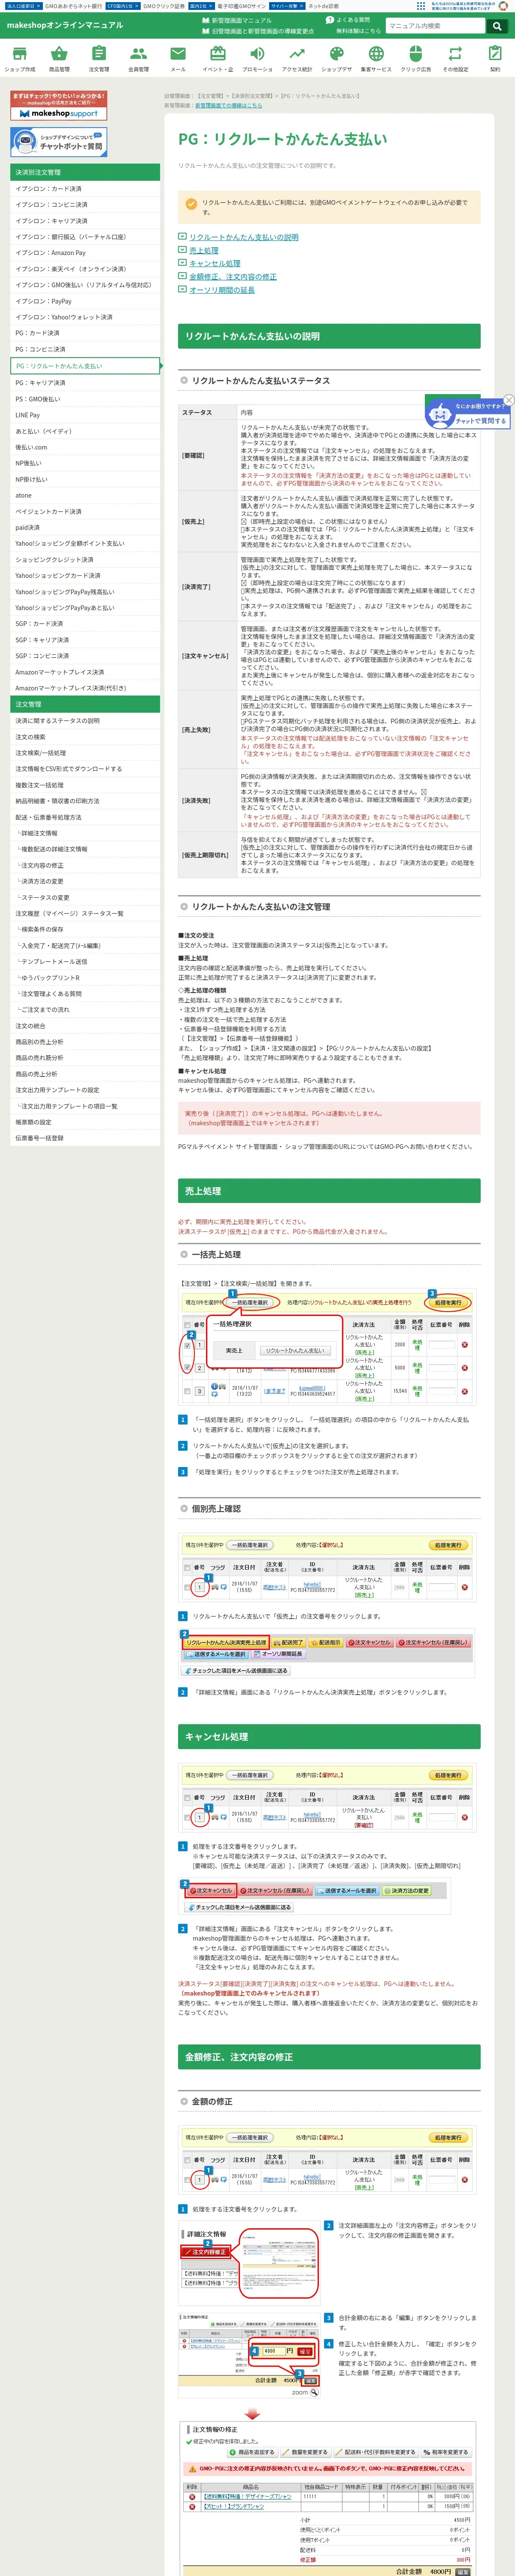This screenshot has height=2576, width=515.
Task: Select PG：カード決済 in sidebar
Action: pos(85,333)
